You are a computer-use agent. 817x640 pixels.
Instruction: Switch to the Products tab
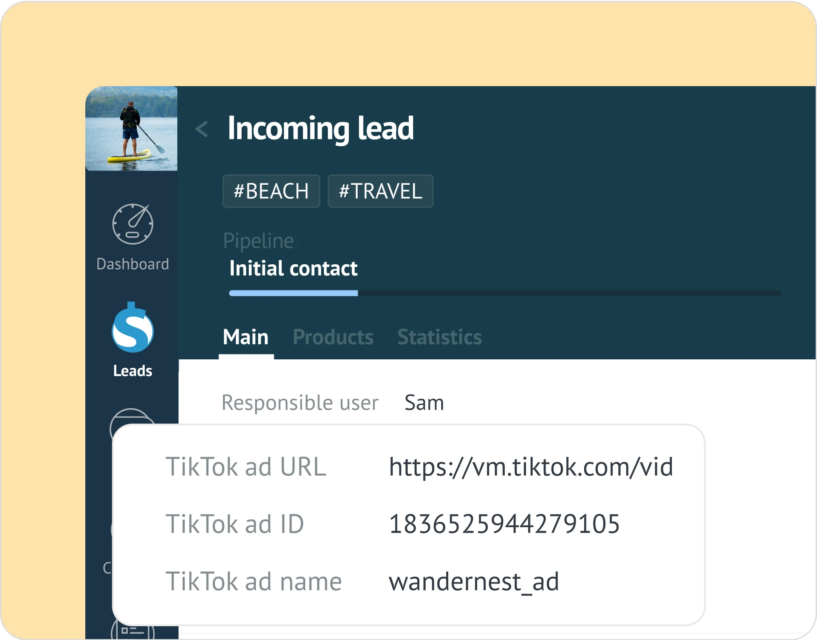point(333,337)
